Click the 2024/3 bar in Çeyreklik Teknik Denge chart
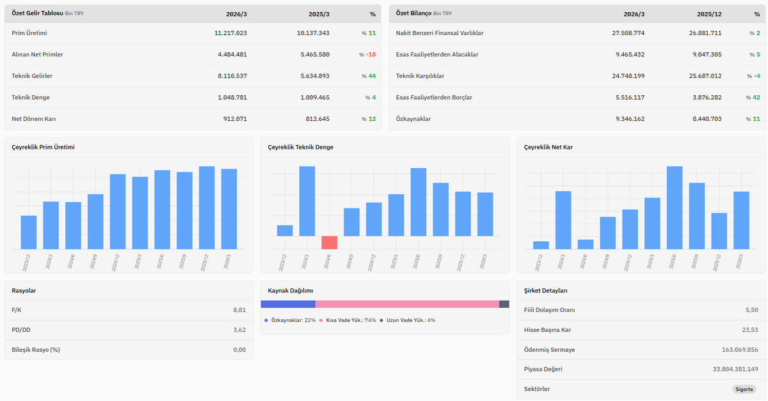Image resolution: width=768 pixels, height=401 pixels. coord(307,201)
